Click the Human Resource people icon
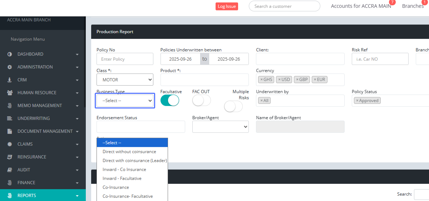 pyautogui.click(x=10, y=93)
